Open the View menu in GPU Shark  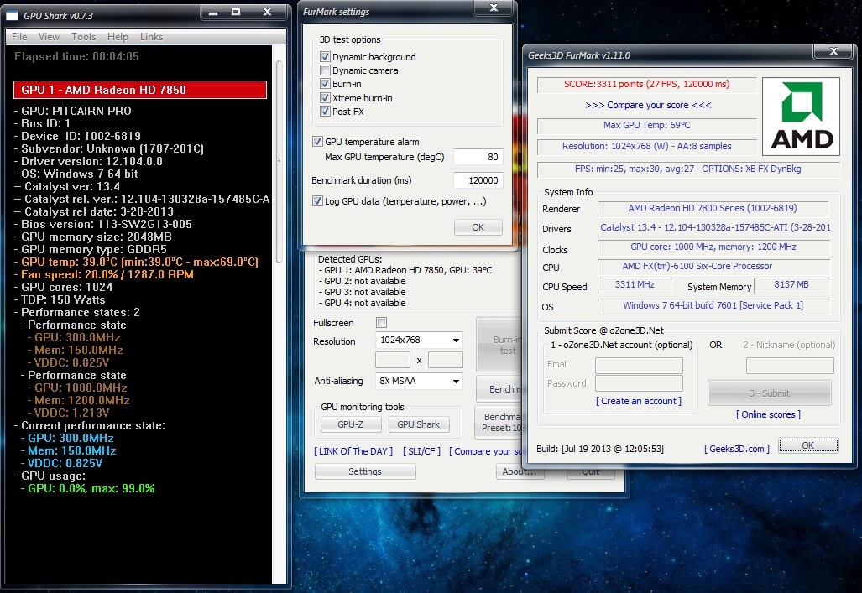click(x=49, y=37)
